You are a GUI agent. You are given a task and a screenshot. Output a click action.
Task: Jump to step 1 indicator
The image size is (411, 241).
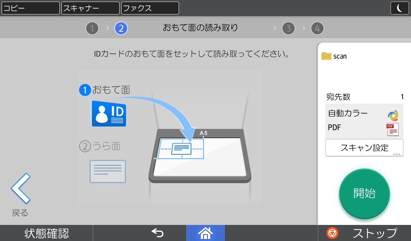pos(92,28)
